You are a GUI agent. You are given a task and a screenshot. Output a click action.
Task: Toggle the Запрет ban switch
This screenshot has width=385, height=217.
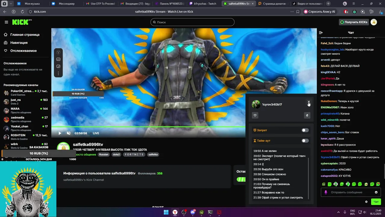305,130
